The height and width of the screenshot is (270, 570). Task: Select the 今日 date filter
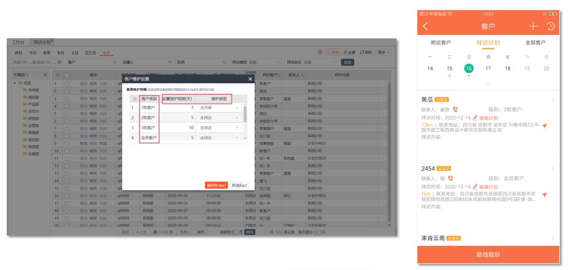[x=33, y=53]
